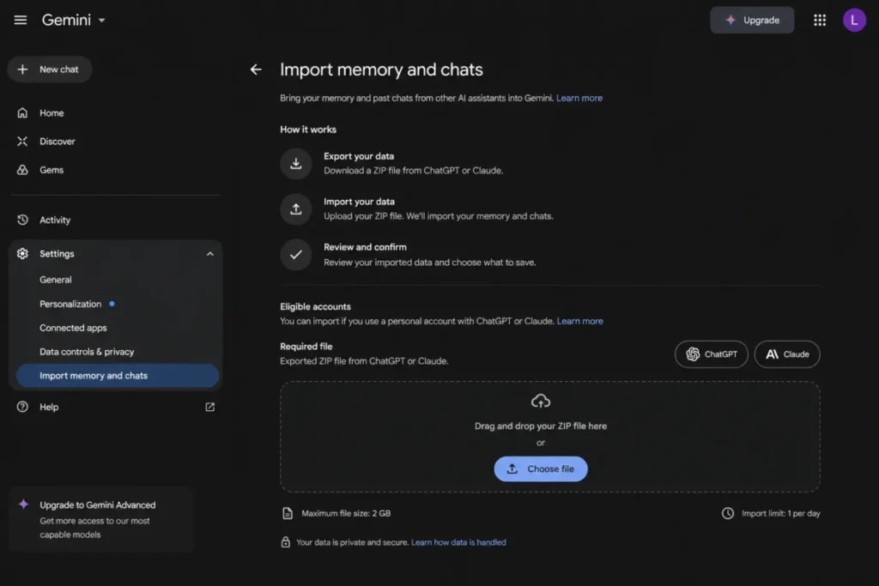Open the account avatar labeled L
879x586 pixels.
tap(854, 21)
